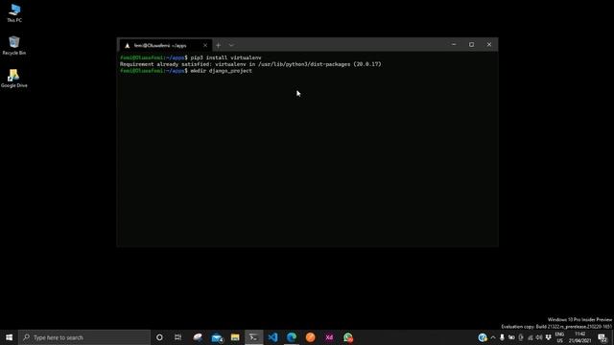Maximize the Windows Terminal window

(x=471, y=45)
